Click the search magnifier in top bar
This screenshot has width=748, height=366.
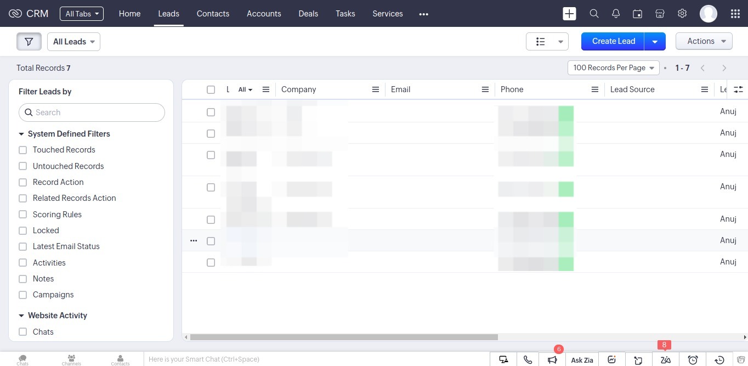594,14
